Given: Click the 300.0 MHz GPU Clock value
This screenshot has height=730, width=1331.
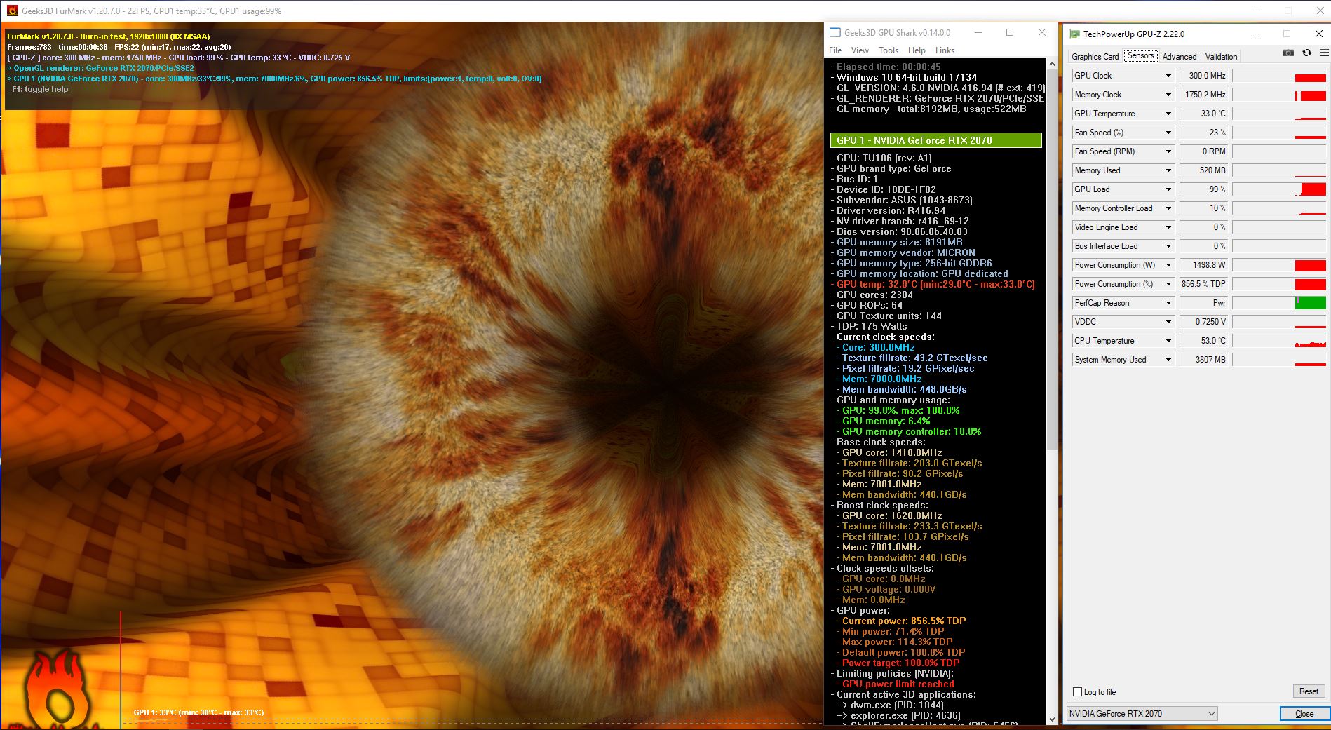Looking at the screenshot, I should coord(1203,76).
